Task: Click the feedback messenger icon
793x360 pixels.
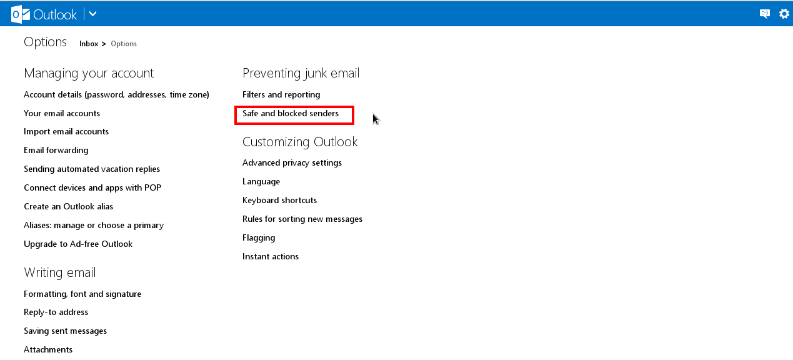Action: [764, 13]
